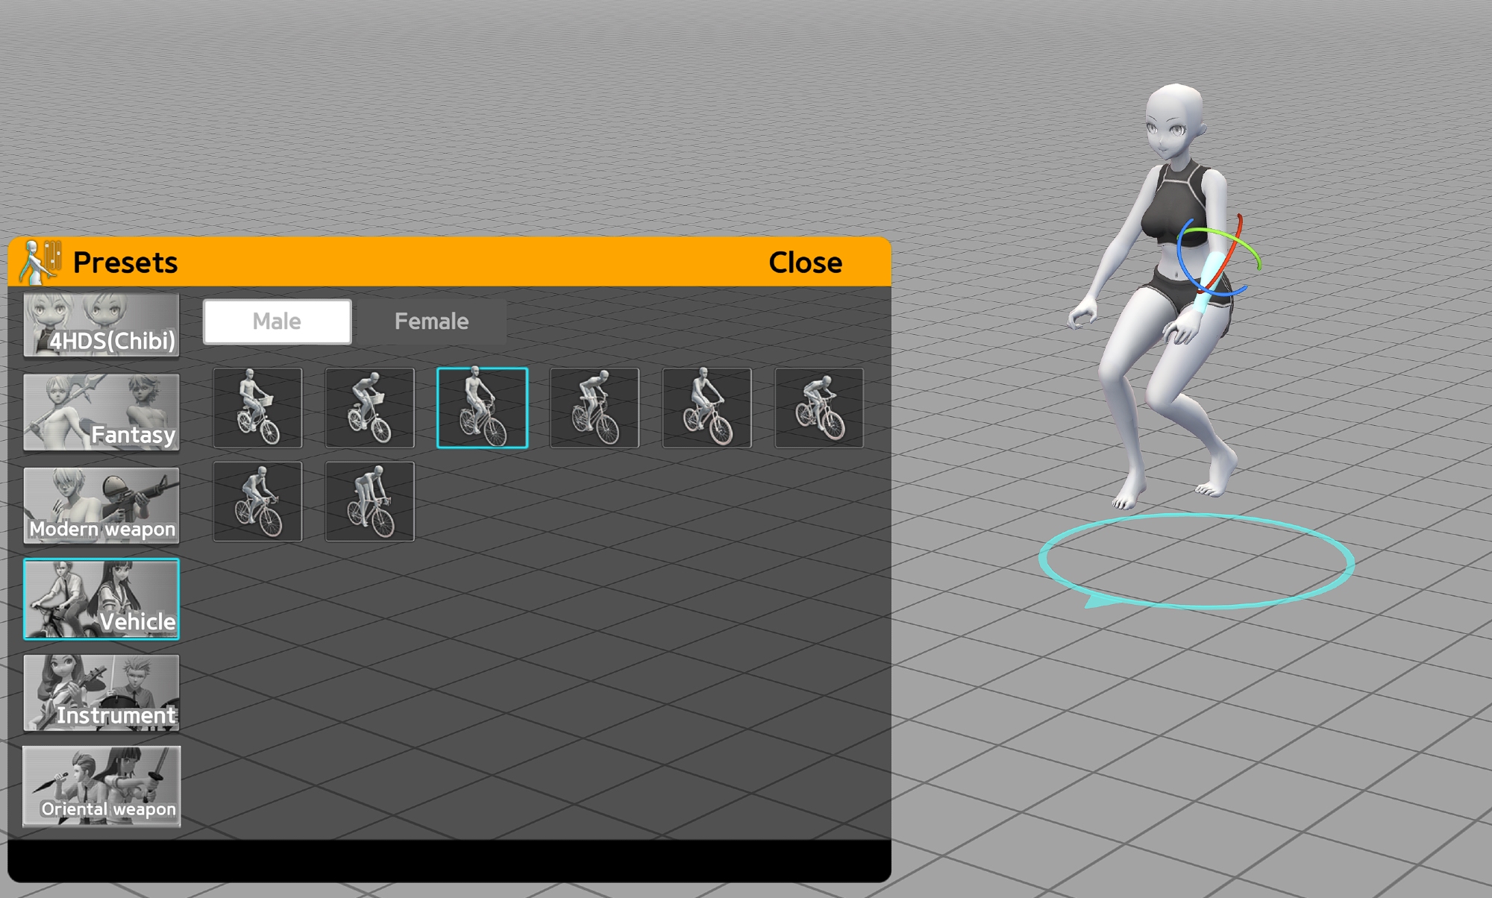Viewport: 1492px width, 898px height.
Task: Select the last bicycle pose in top row
Action: coord(819,408)
